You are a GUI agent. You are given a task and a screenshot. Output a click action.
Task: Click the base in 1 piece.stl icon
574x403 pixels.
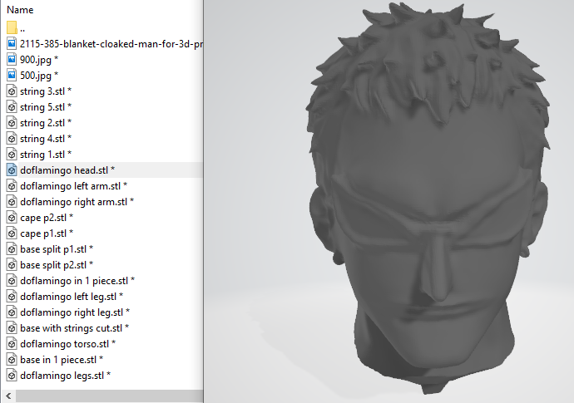pyautogui.click(x=12, y=360)
